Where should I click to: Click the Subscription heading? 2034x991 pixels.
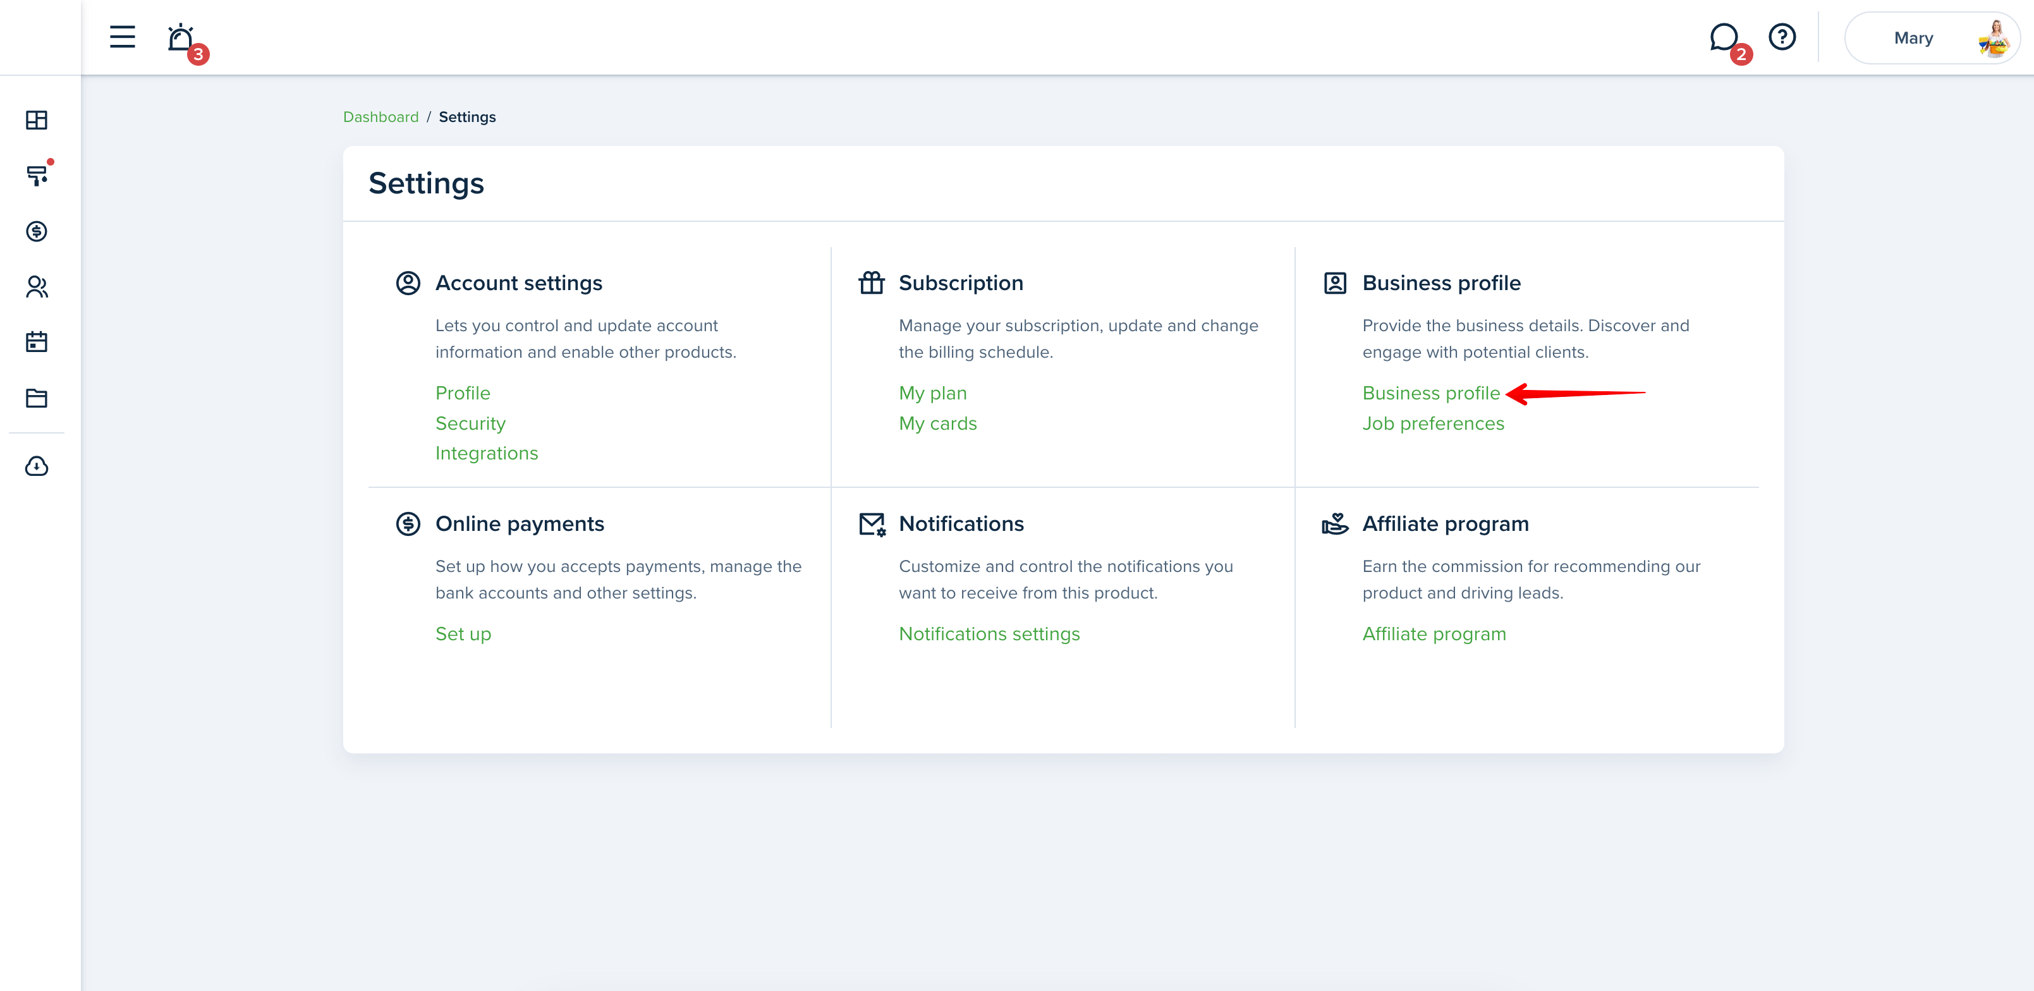(x=961, y=283)
